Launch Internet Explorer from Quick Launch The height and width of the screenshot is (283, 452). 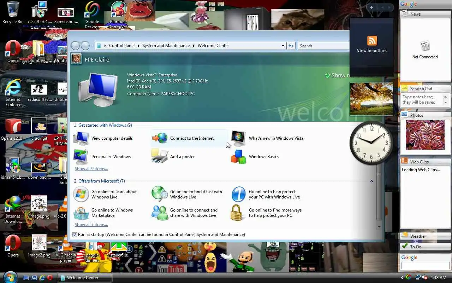(42, 278)
